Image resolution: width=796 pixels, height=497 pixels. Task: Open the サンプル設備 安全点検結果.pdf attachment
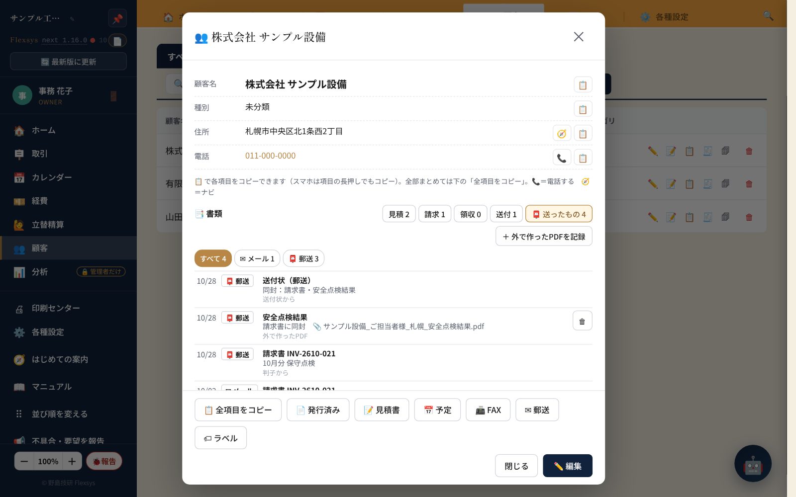(x=398, y=327)
